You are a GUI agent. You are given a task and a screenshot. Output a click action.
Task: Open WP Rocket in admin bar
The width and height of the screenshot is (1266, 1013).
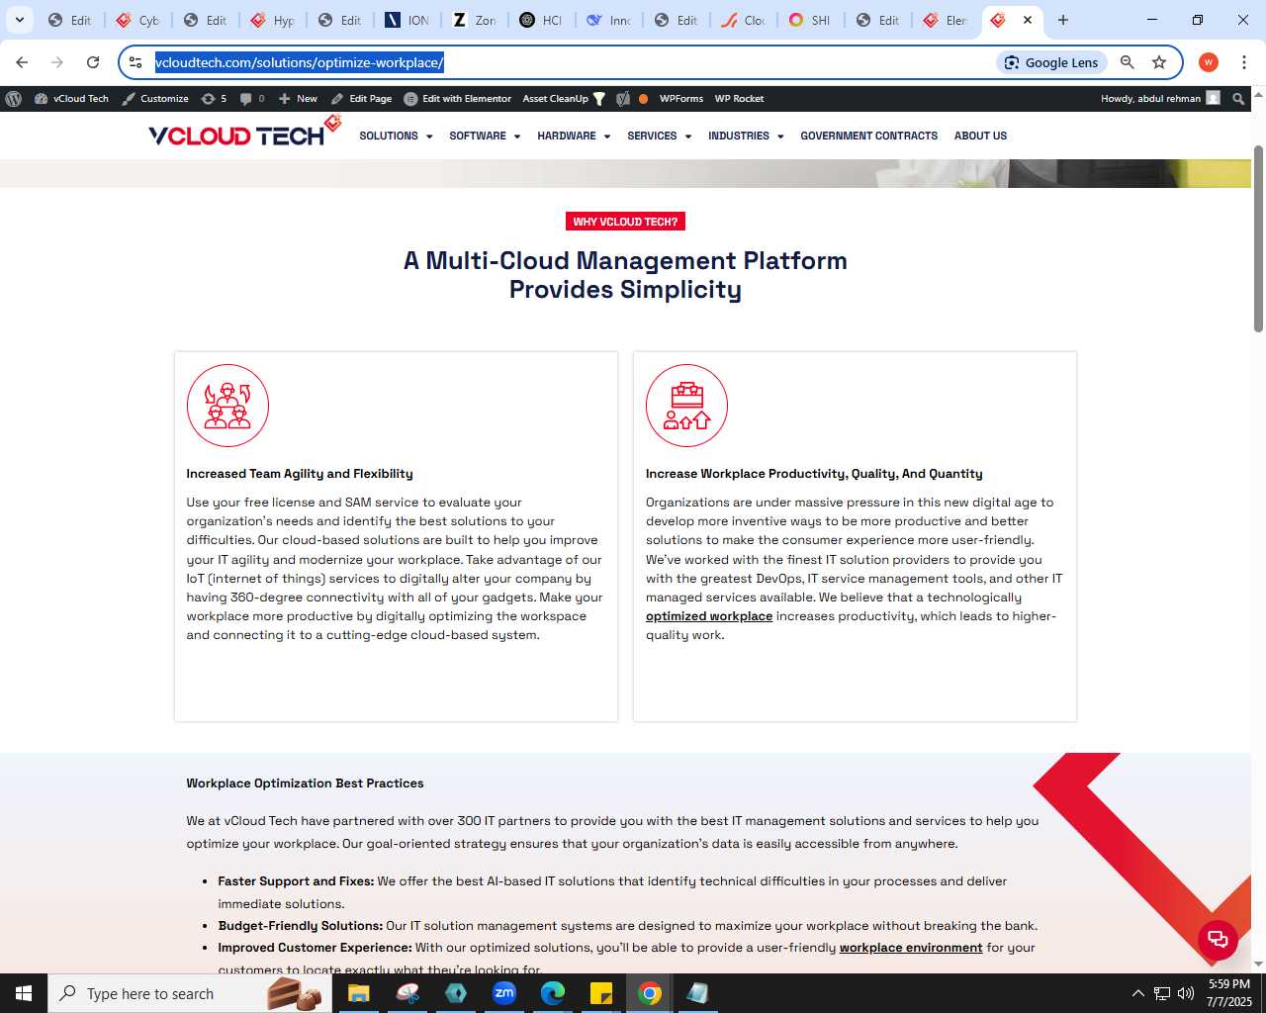739,99
